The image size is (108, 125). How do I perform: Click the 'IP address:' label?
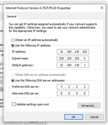tap(19, 52)
